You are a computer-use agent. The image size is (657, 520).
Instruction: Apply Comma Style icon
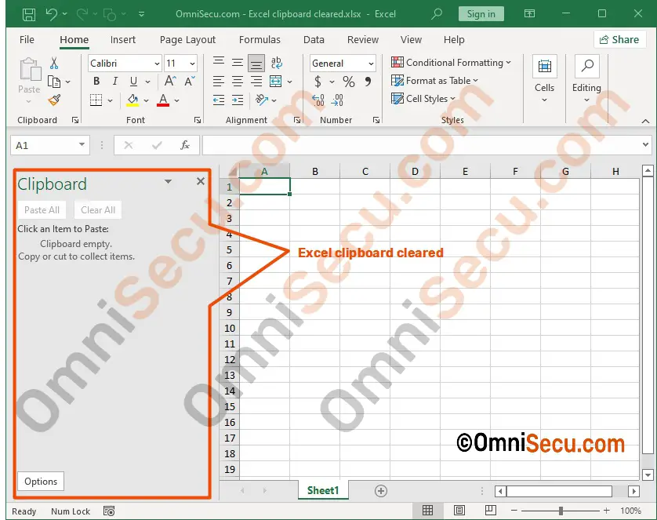(368, 82)
